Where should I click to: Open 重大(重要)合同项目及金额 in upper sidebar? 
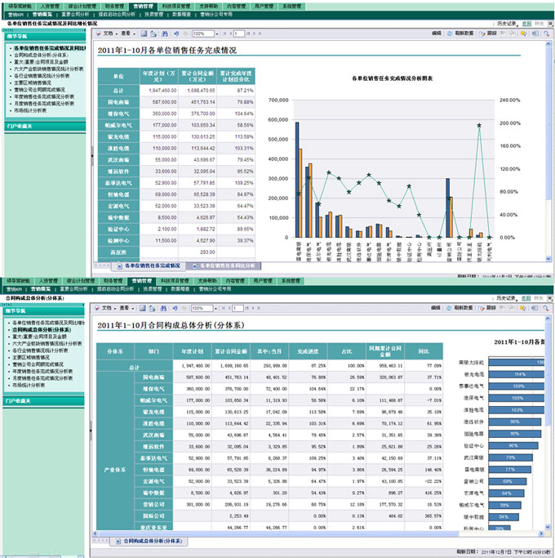39,61
